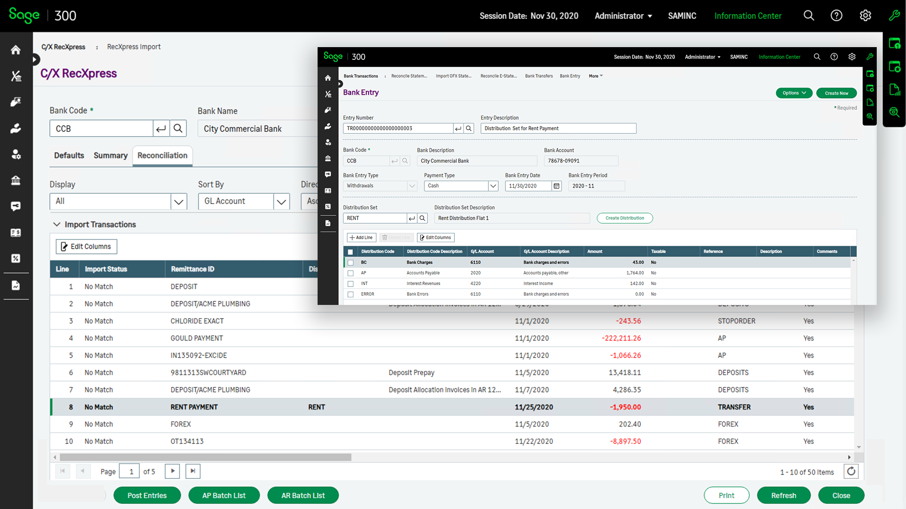The width and height of the screenshot is (906, 509).
Task: Click the Create Distribution button
Action: pos(624,218)
